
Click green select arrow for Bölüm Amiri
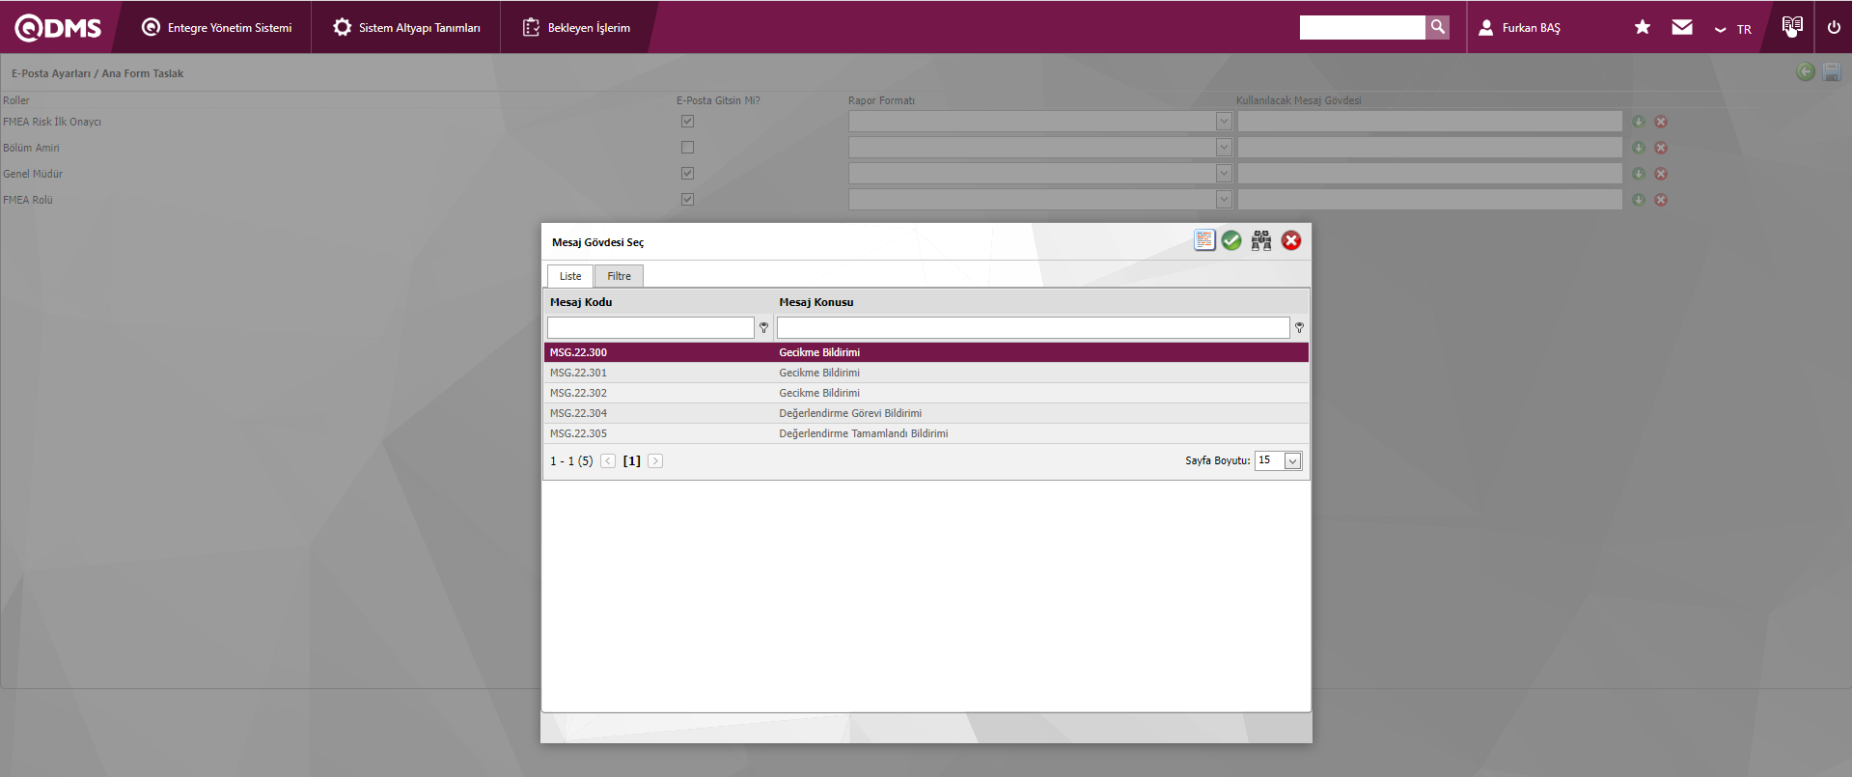[x=1639, y=148]
